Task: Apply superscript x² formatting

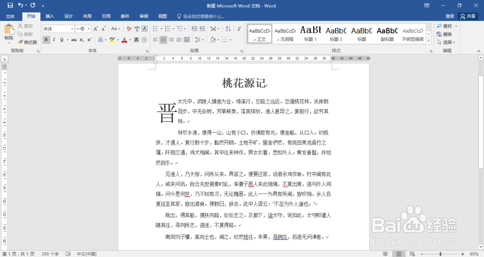Action: [90, 40]
